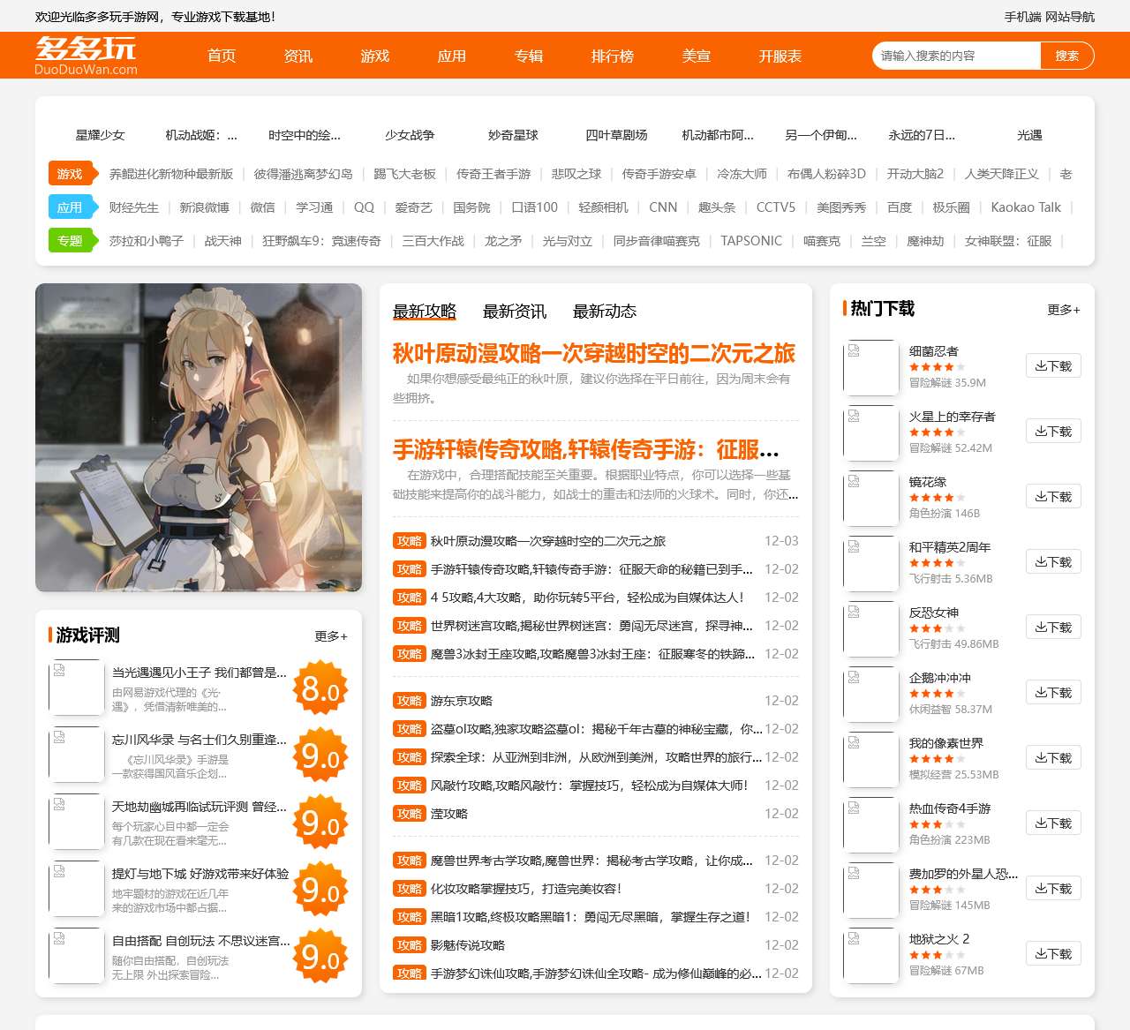This screenshot has height=1030, width=1130.
Task: Click the 反恐女神 game icon
Action: tap(871, 628)
